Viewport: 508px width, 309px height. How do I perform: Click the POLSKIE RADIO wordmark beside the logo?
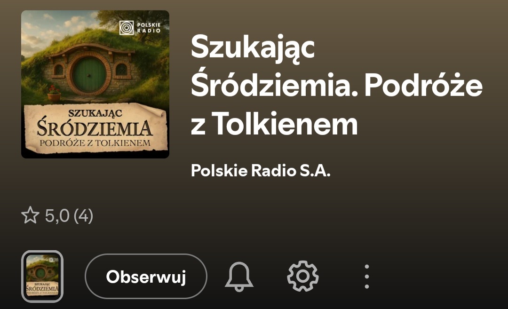point(149,28)
